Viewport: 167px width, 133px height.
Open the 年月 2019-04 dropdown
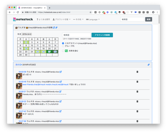pos(26,34)
